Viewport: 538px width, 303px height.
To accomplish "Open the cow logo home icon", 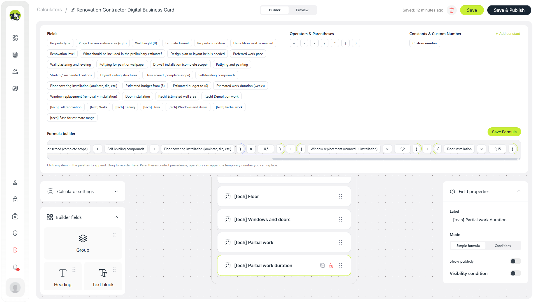I will point(15,15).
